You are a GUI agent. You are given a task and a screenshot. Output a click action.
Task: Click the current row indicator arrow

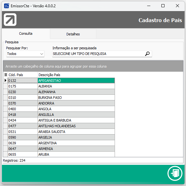coord(5,81)
